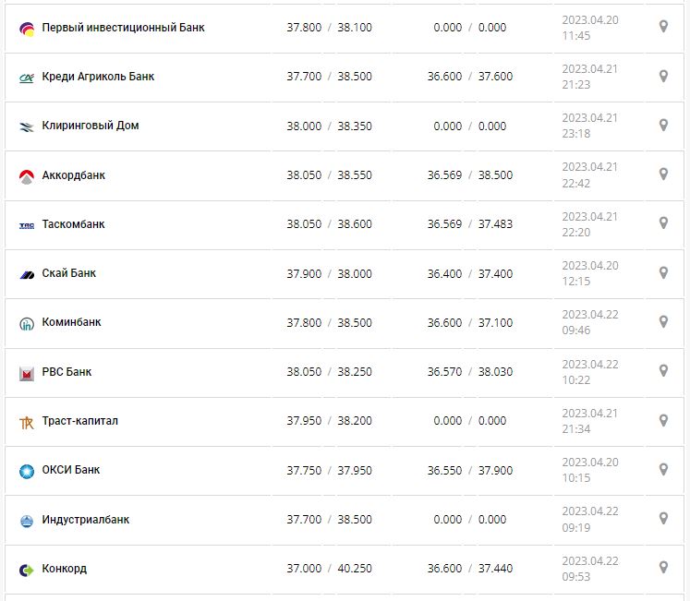Click the map pin for Первый инвестиционный Банк
The image size is (690, 601).
pos(663,27)
